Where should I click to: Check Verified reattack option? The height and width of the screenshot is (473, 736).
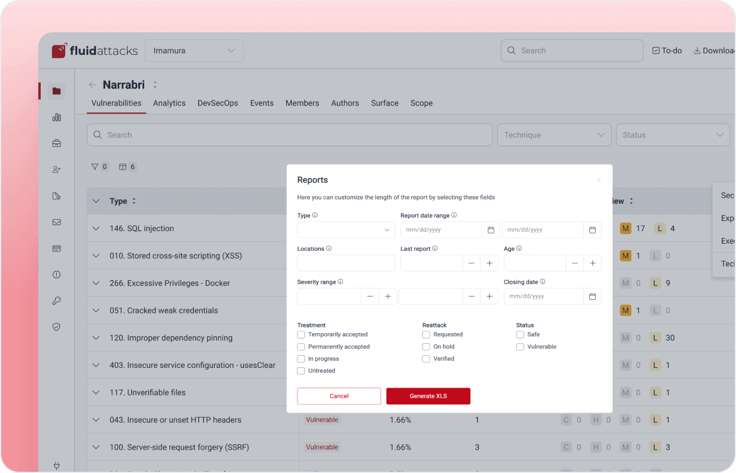pyautogui.click(x=426, y=359)
